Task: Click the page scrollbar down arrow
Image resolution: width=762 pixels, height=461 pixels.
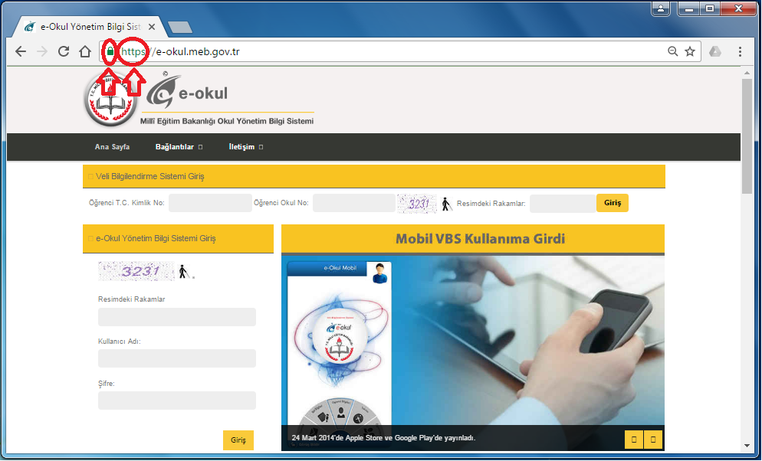Action: tap(747, 446)
